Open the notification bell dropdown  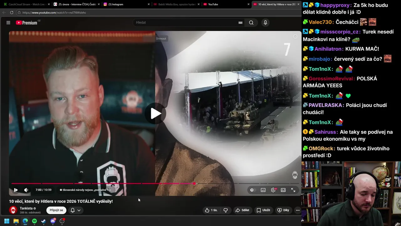pyautogui.click(x=76, y=210)
